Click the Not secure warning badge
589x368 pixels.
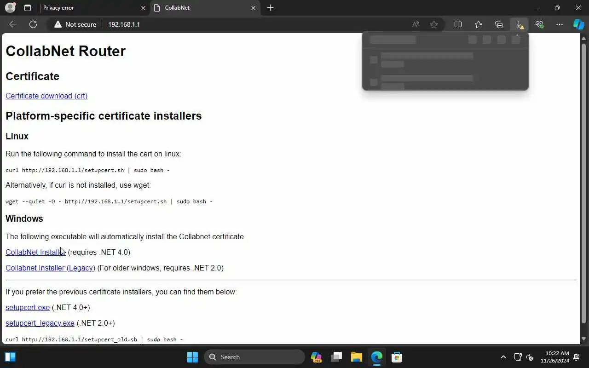75,24
